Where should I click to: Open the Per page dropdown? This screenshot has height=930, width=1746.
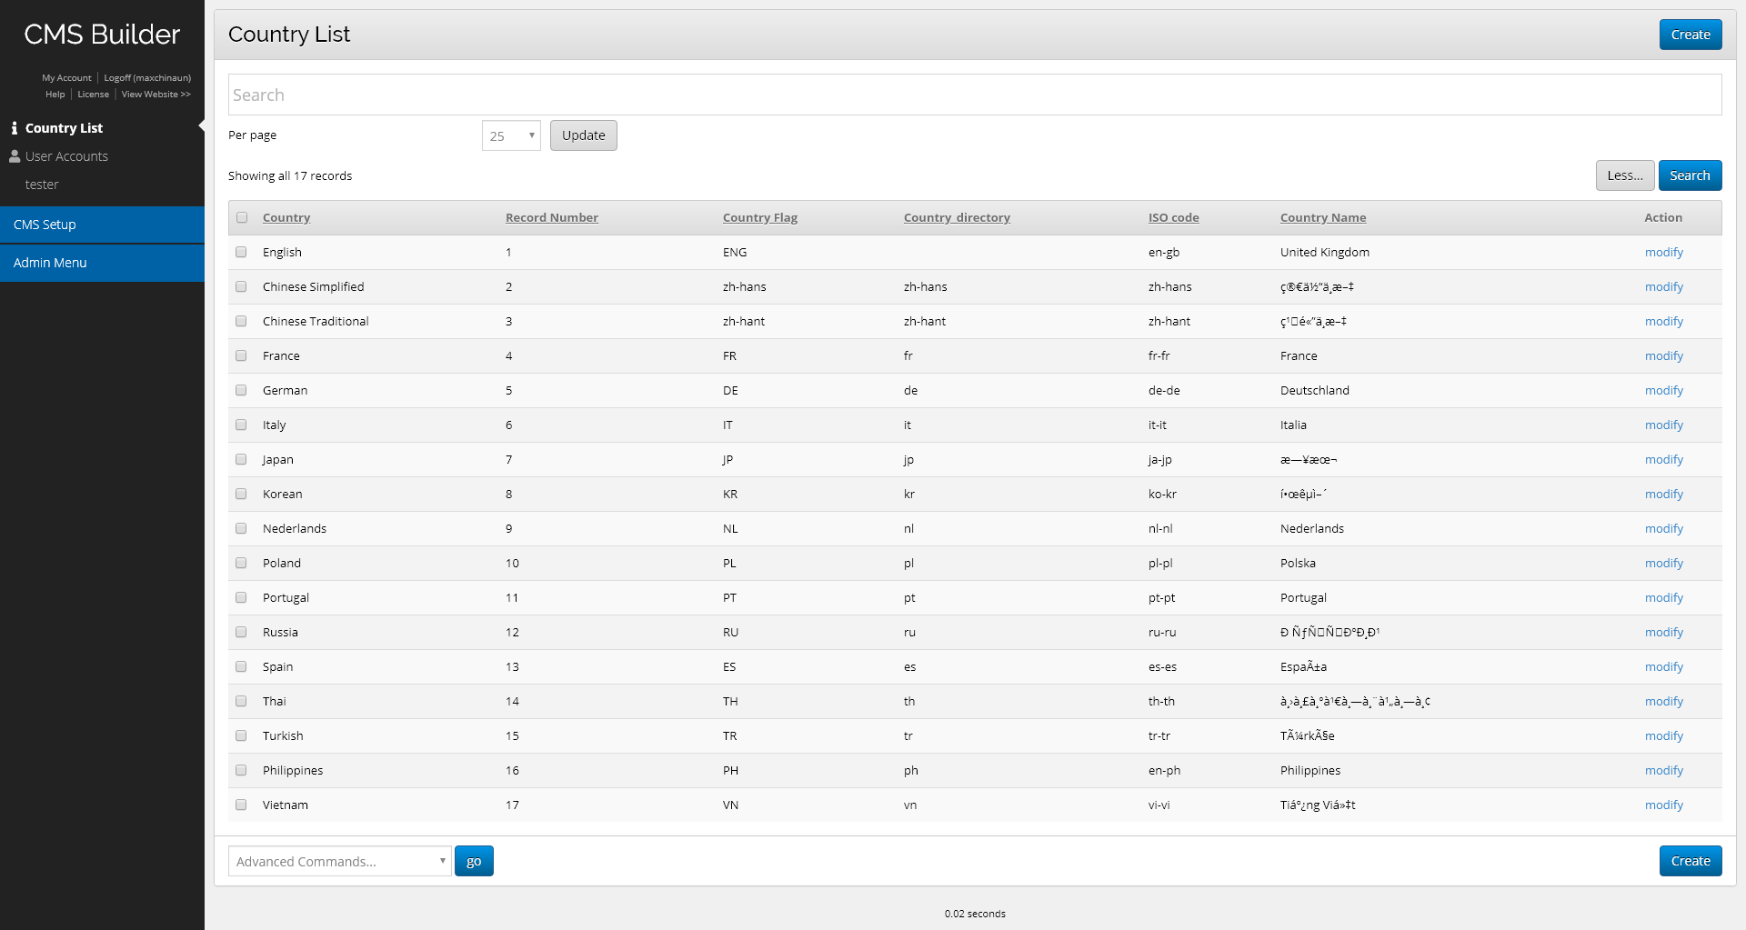(x=511, y=135)
